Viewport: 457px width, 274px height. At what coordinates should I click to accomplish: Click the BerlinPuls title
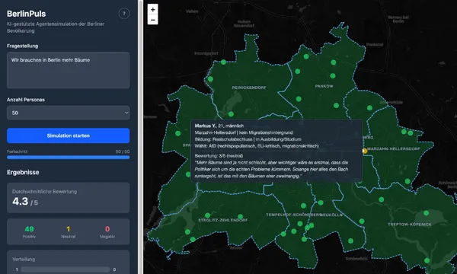[x=26, y=14]
